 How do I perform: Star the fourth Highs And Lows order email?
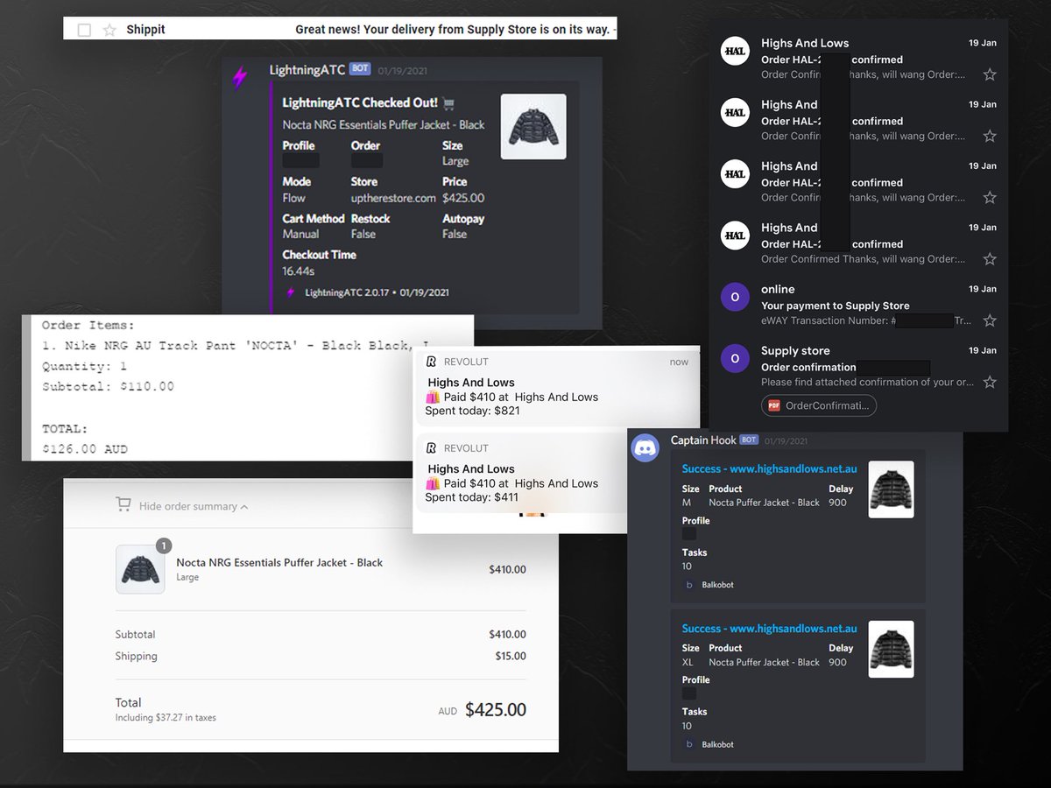(x=990, y=259)
